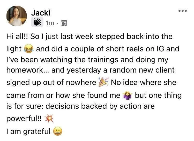The width and height of the screenshot is (194, 141).
Task: Click the phrase signed up out of nowhere
Action: (x=51, y=82)
